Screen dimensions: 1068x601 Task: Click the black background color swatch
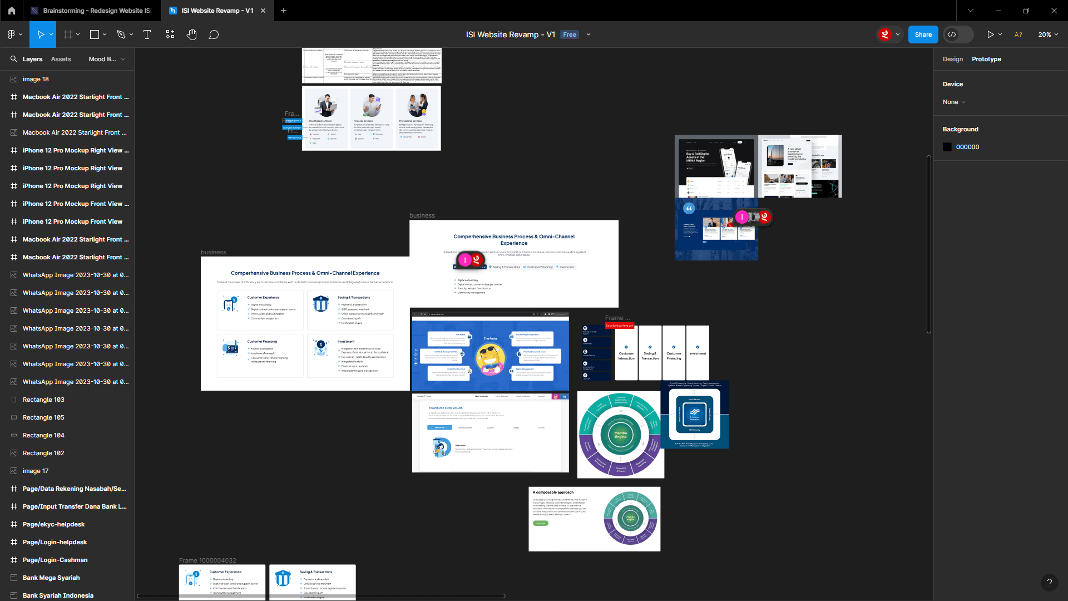pyautogui.click(x=947, y=147)
